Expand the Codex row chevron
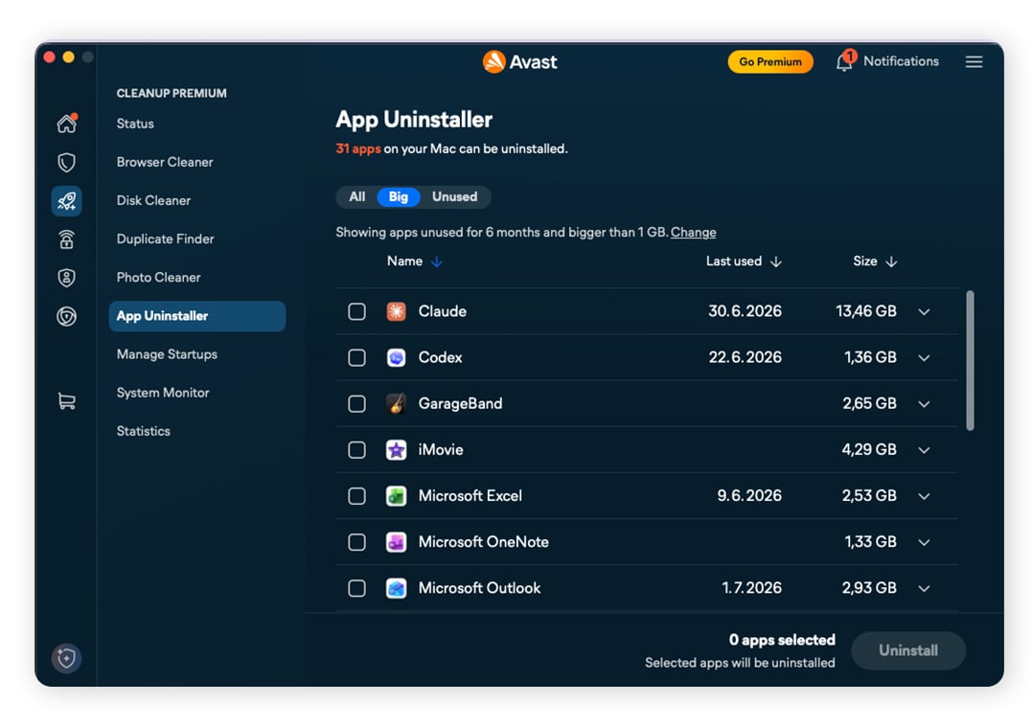 point(924,358)
